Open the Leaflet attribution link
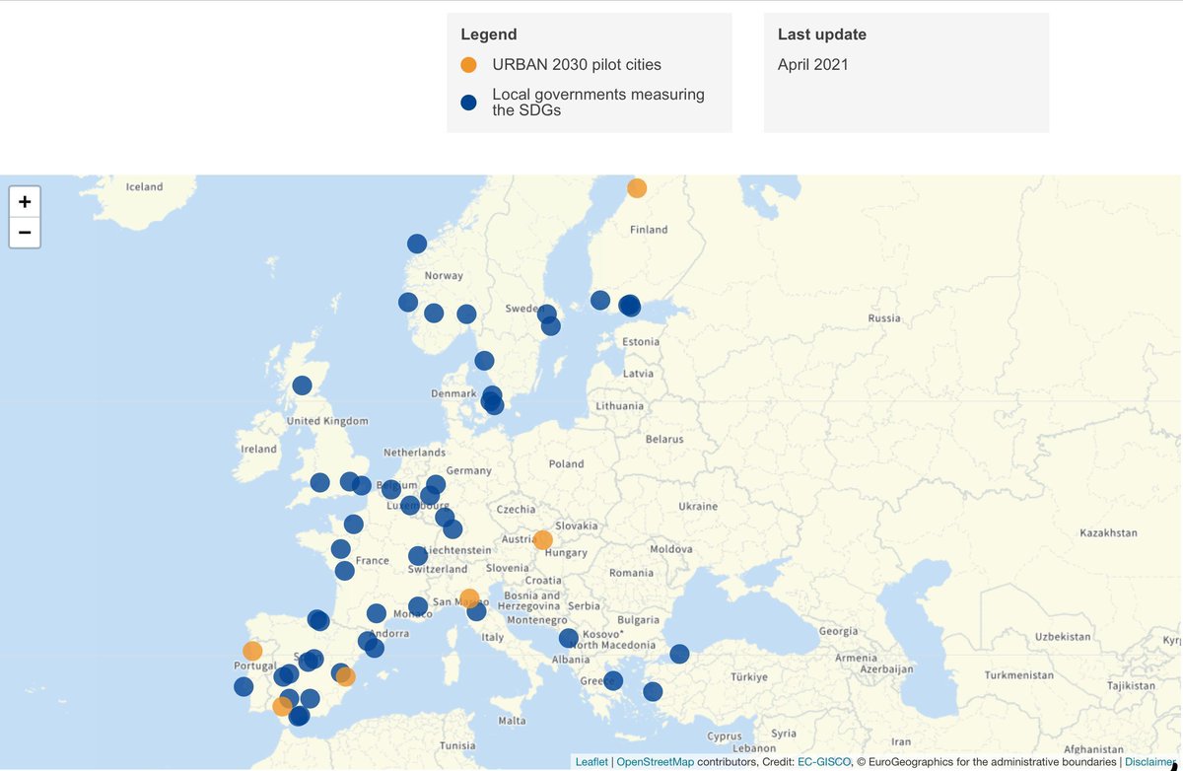Screen dimensions: 1183x771 591,761
